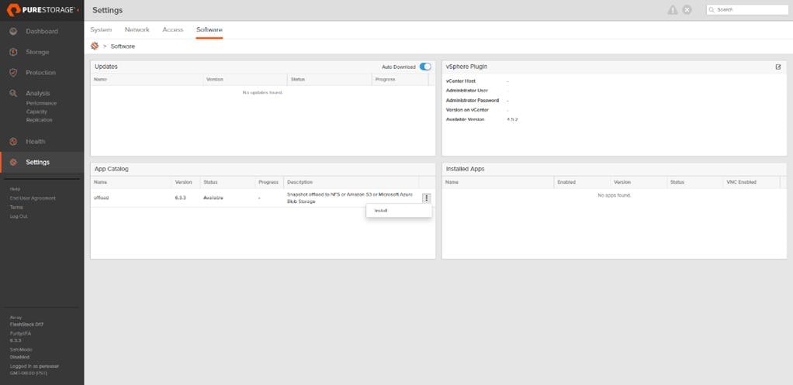Viewport: 793px width, 385px height.
Task: Click Description column header in App Catalog
Action: click(300, 182)
